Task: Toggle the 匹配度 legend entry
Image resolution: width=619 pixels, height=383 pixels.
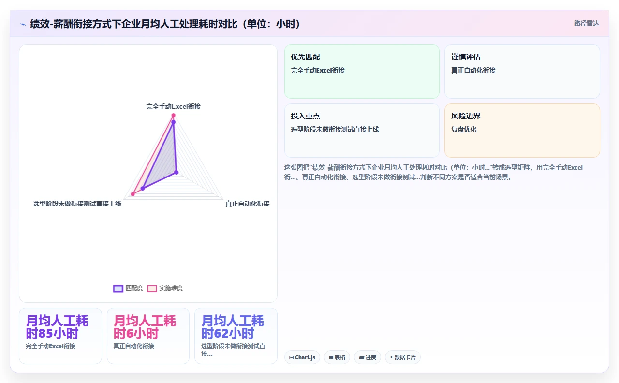Action: tap(128, 288)
